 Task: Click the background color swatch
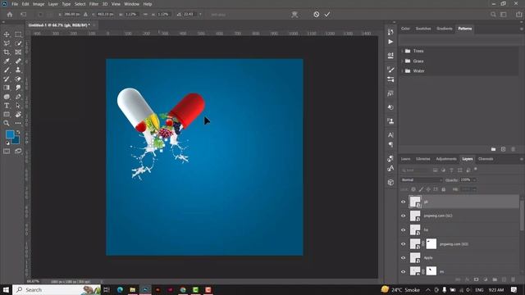16,140
